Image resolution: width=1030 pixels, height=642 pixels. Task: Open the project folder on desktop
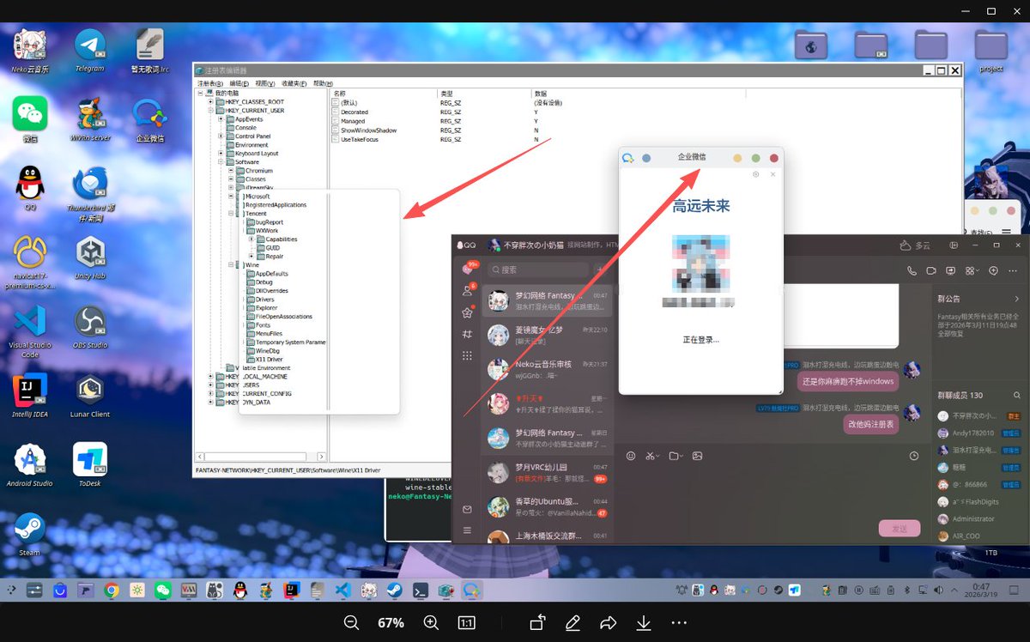991,50
